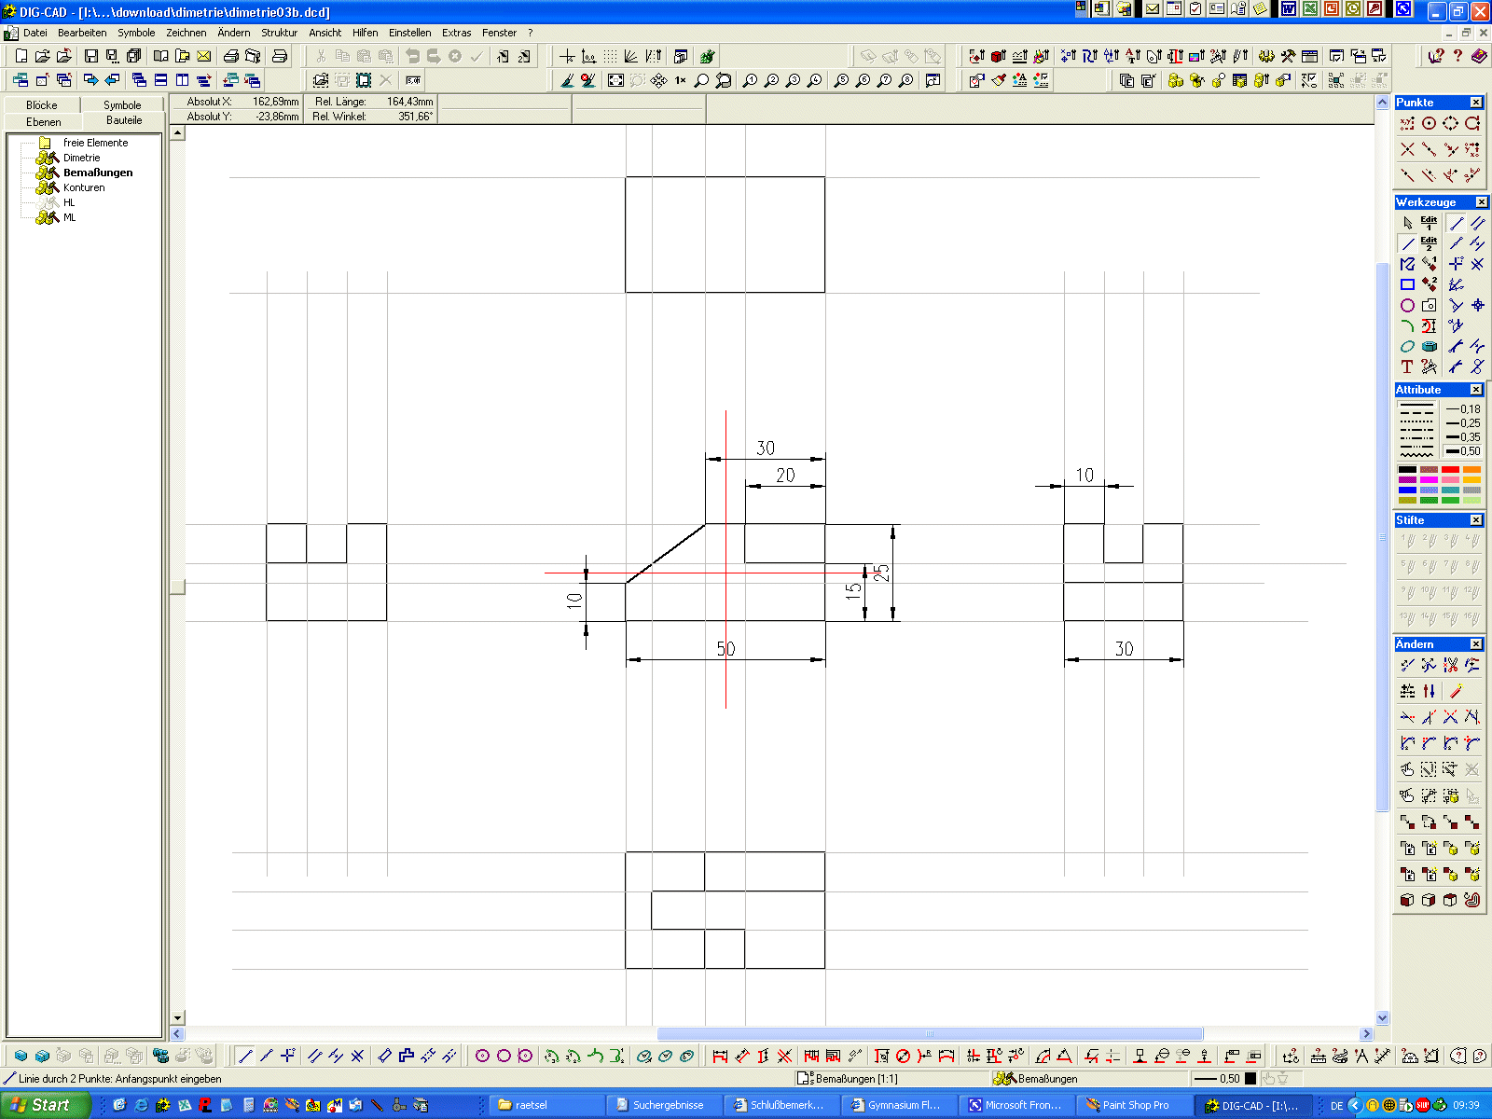
Task: Select the rectangle tool in Werkzeuge
Action: [1407, 284]
